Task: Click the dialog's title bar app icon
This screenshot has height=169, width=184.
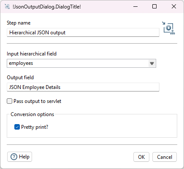Action: click(x=7, y=6)
